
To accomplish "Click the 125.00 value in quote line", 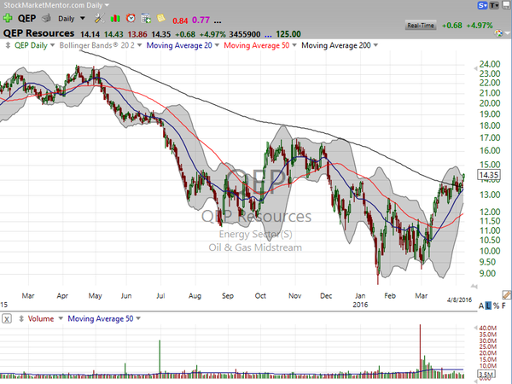I will (x=288, y=34).
